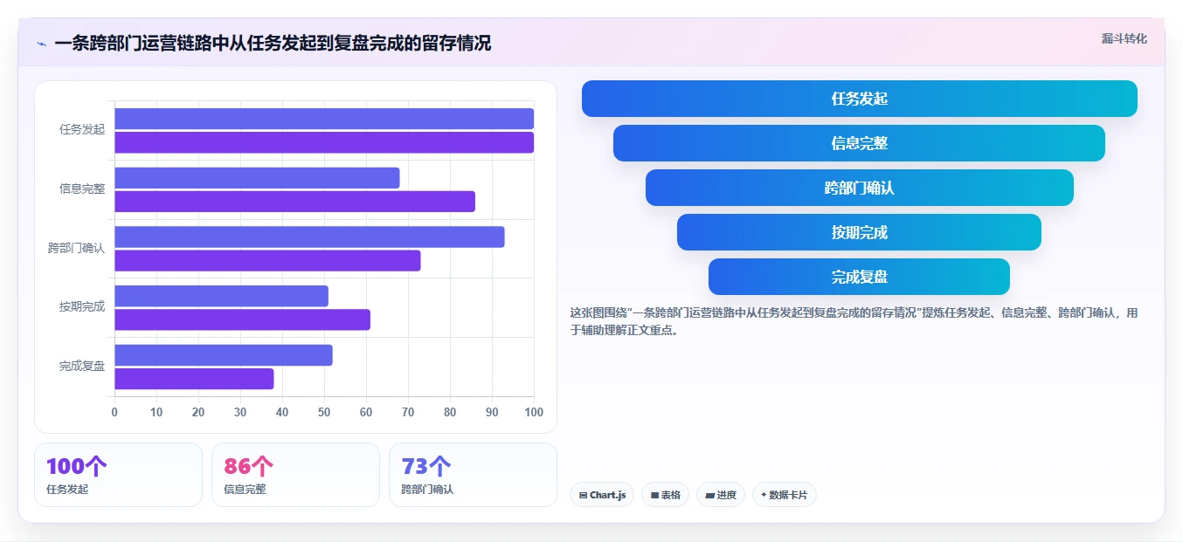Click the x-axis tick label 80
Image resolution: width=1183 pixels, height=542 pixels.
point(450,412)
